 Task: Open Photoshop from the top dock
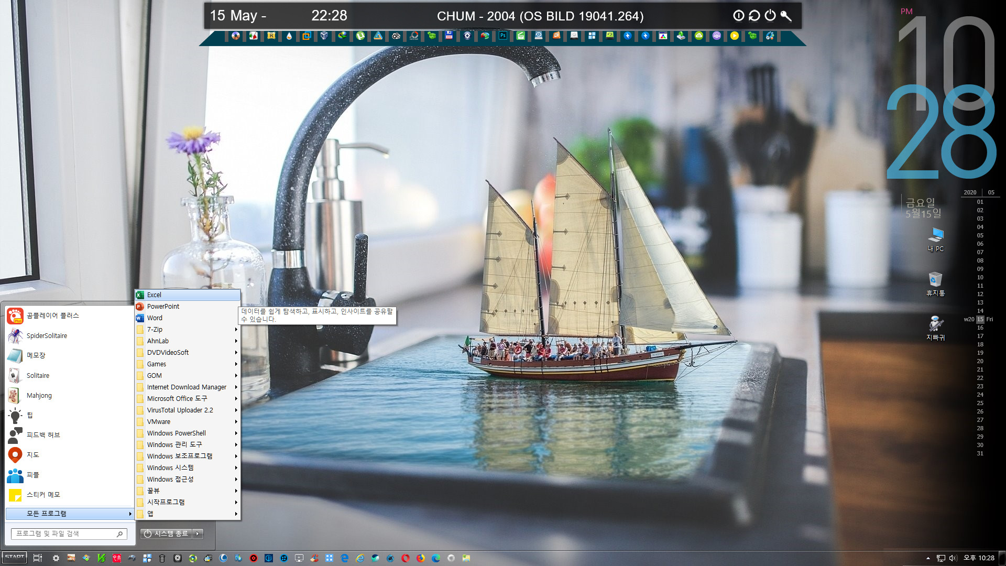502,36
